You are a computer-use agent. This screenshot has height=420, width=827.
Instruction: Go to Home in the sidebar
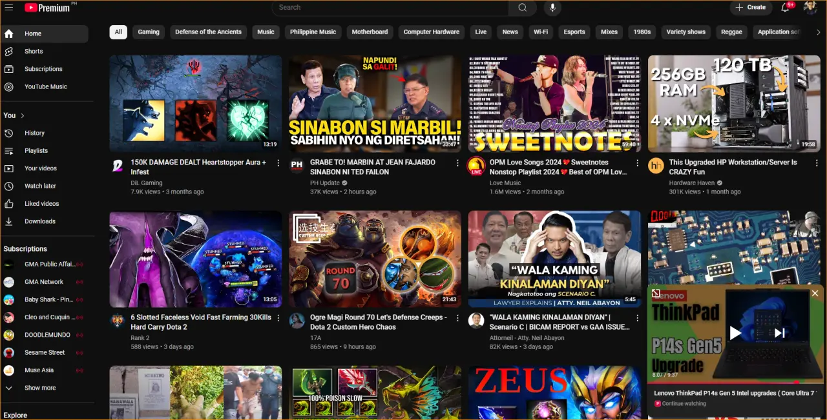tap(45, 34)
